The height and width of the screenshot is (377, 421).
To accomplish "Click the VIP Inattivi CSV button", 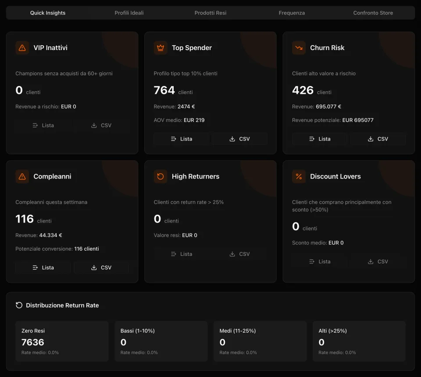I will pyautogui.click(x=101, y=126).
